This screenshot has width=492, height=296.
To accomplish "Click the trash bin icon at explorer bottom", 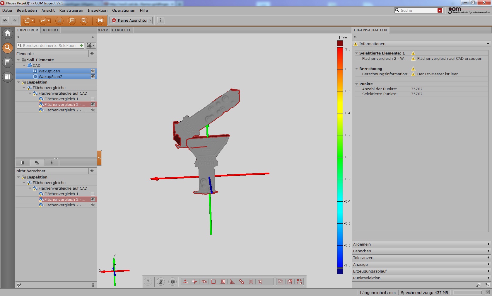I will [x=93, y=285].
